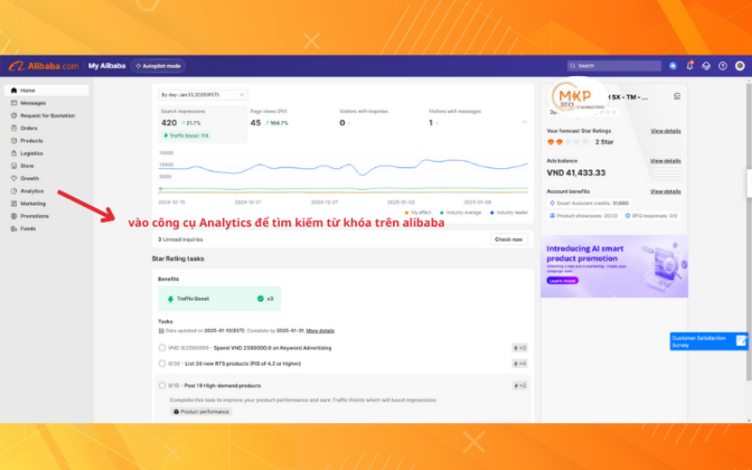
Task: Open the Customer Satisfaction Survey tab
Action: click(x=709, y=341)
